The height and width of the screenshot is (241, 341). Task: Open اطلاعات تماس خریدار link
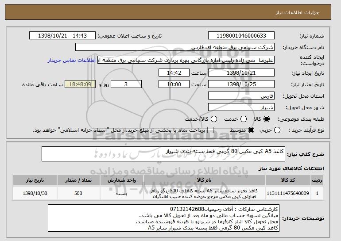point(72,60)
